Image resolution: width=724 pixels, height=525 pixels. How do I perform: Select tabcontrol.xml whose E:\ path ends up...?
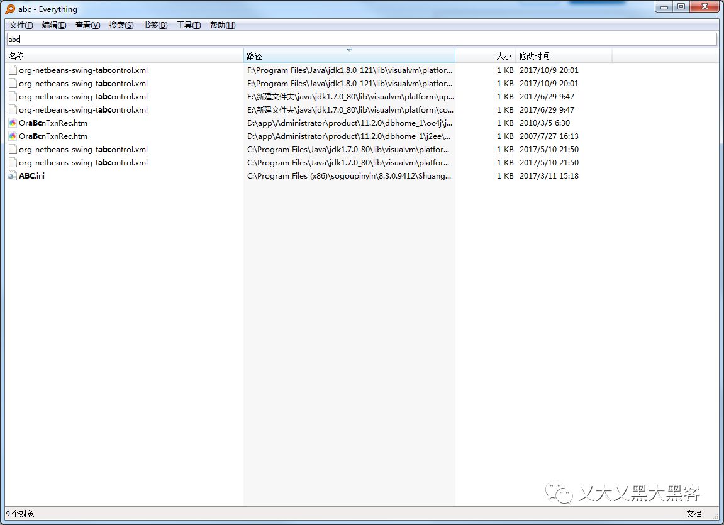(83, 97)
